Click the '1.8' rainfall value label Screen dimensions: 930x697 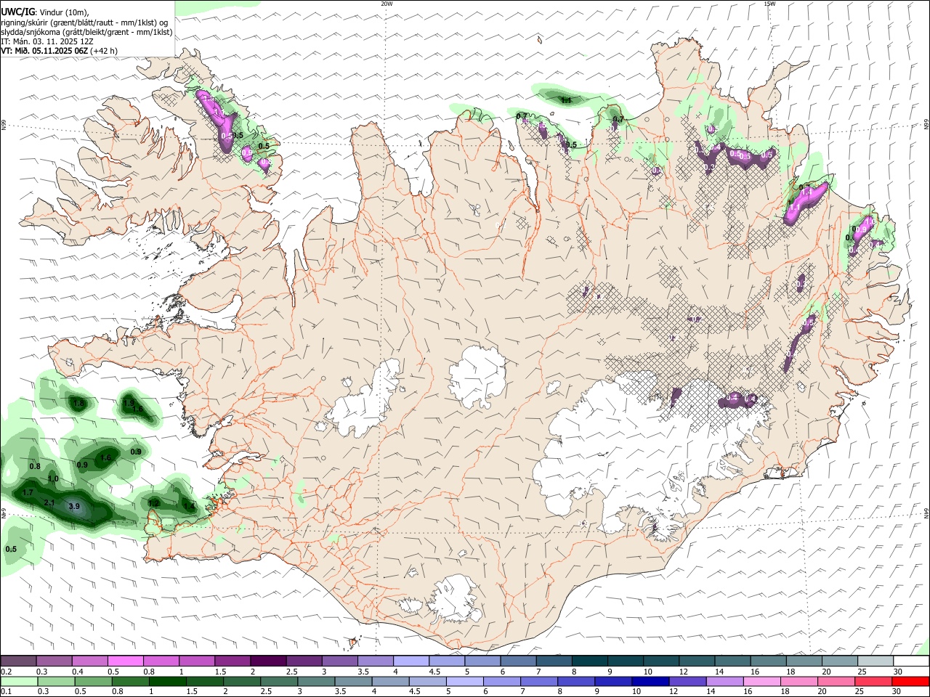click(79, 403)
